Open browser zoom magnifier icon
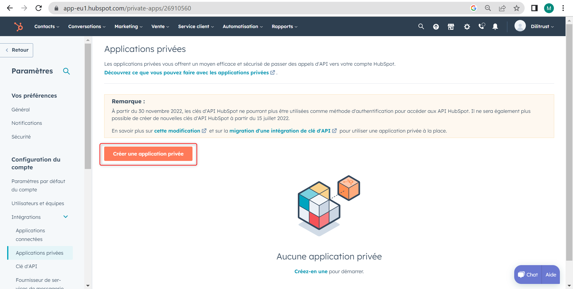Viewport: 573px width, 289px height. pyautogui.click(x=488, y=8)
